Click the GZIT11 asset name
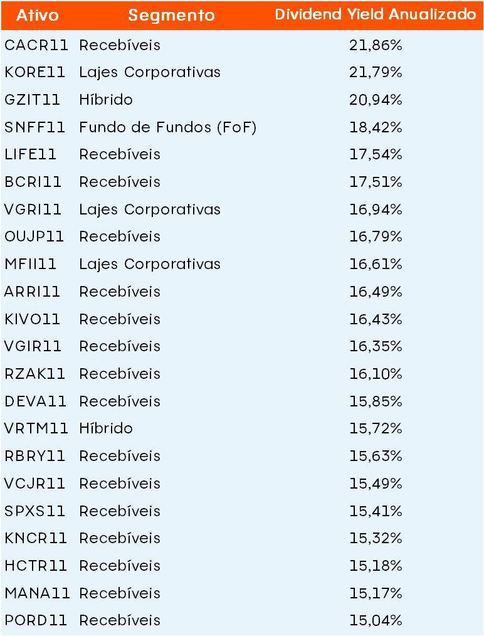484x636 pixels. 33,100
